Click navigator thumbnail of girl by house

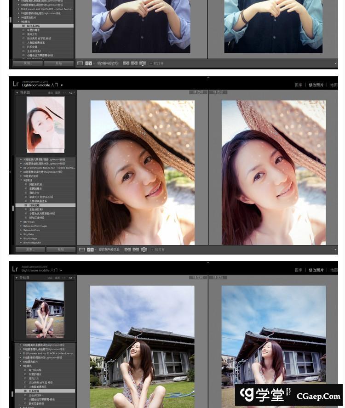(x=45, y=310)
